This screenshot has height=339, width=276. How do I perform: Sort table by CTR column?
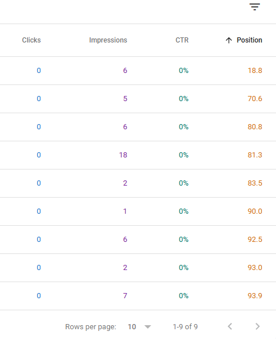(182, 40)
